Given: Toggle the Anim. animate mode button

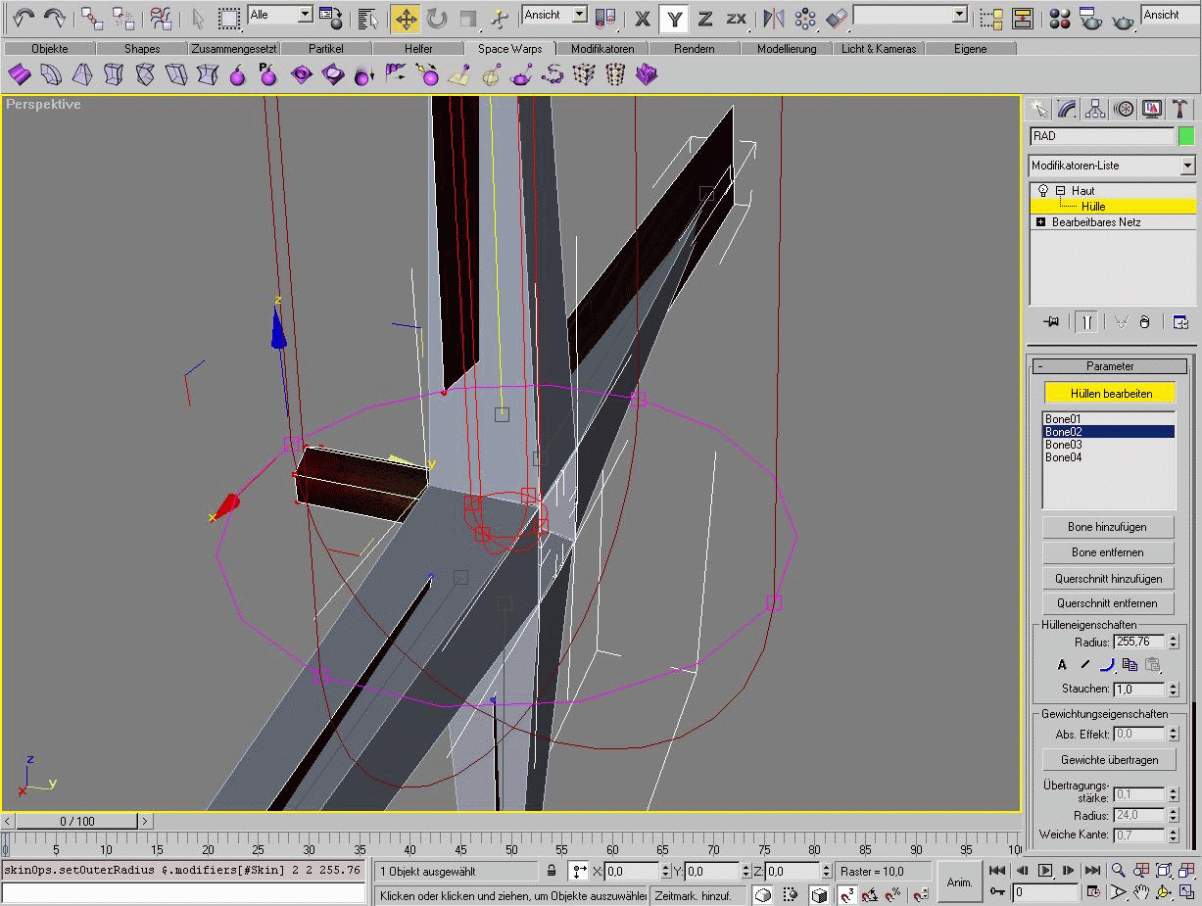Looking at the screenshot, I should [959, 882].
